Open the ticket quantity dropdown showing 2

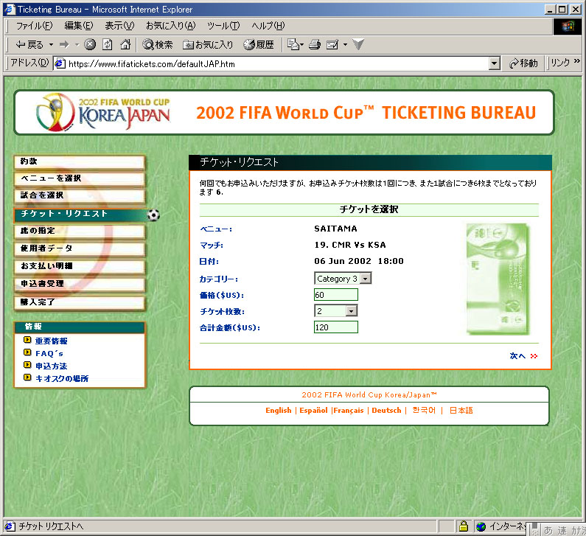tap(336, 310)
